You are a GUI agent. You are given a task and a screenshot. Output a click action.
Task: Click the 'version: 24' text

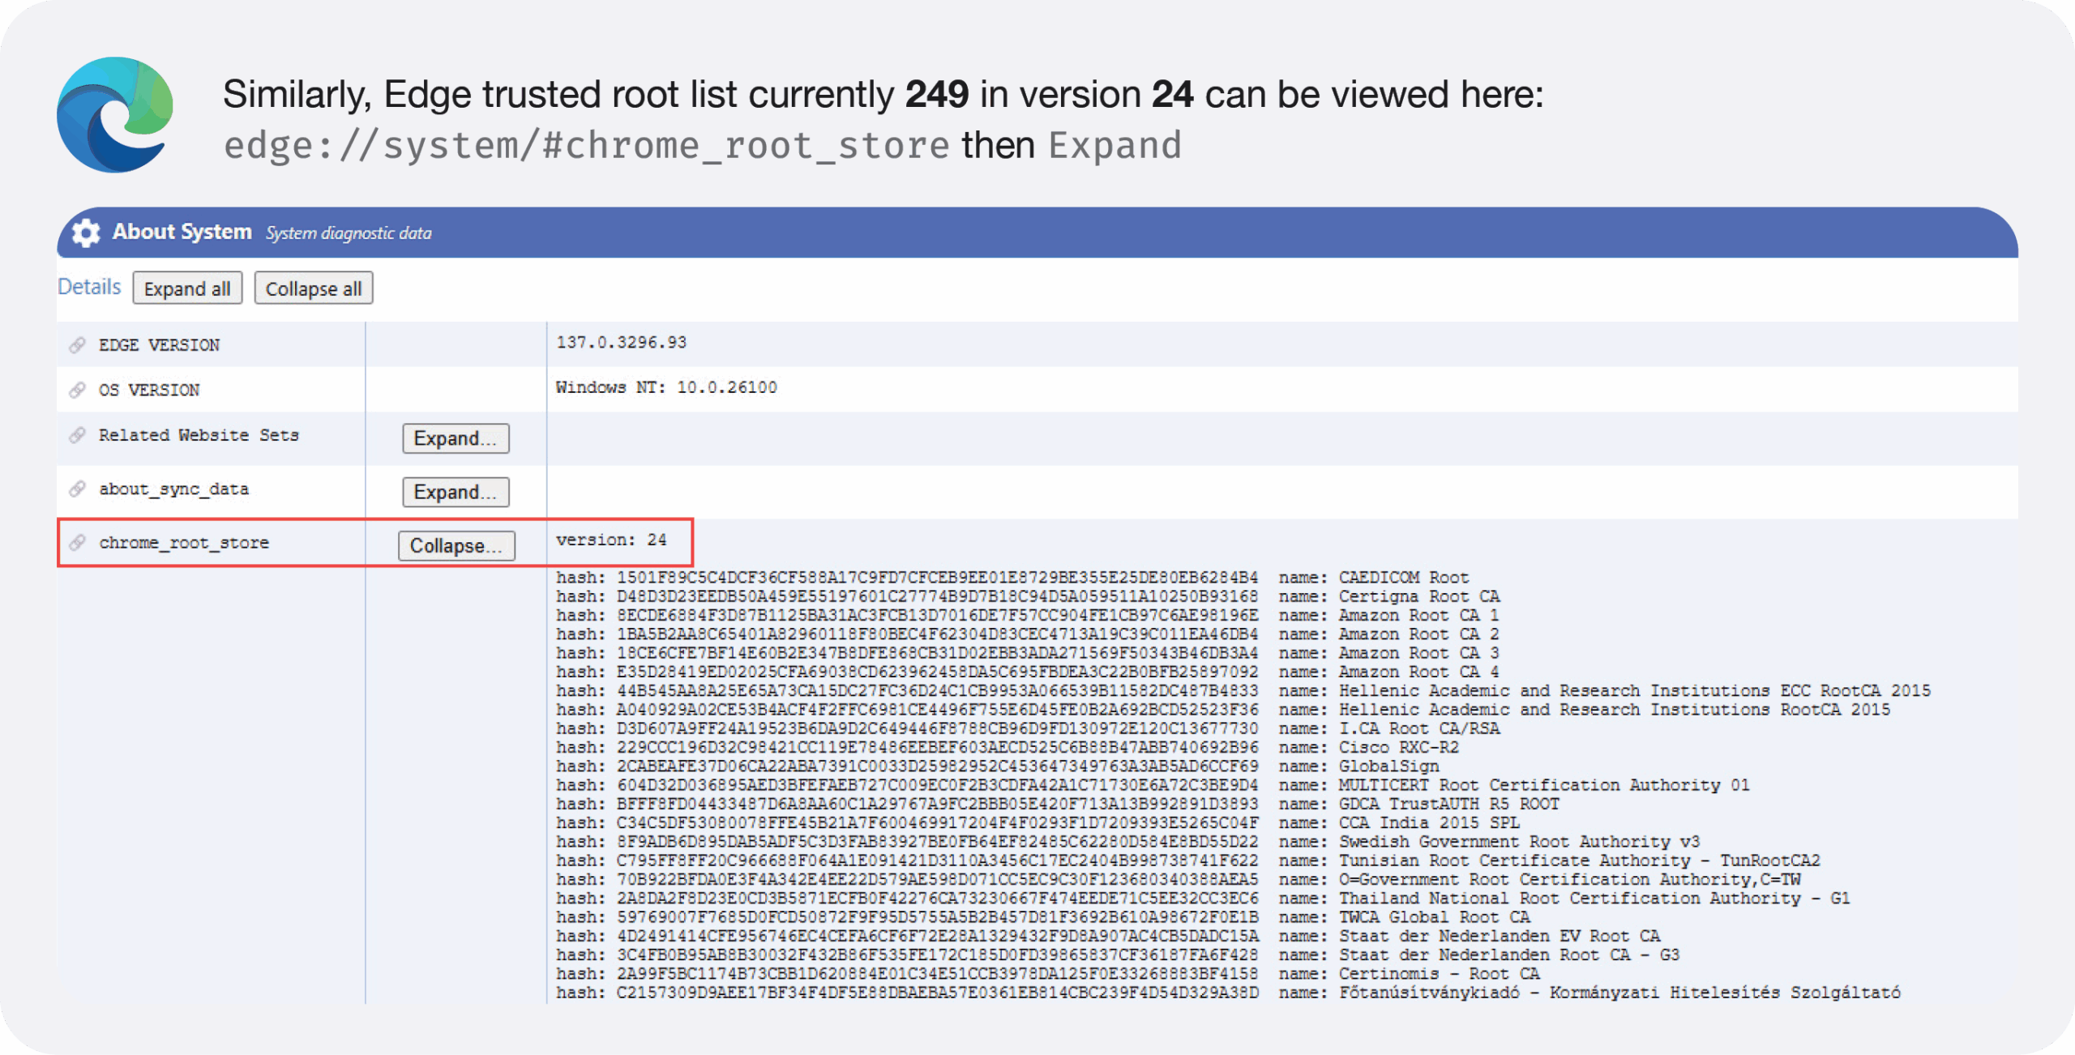[x=611, y=540]
